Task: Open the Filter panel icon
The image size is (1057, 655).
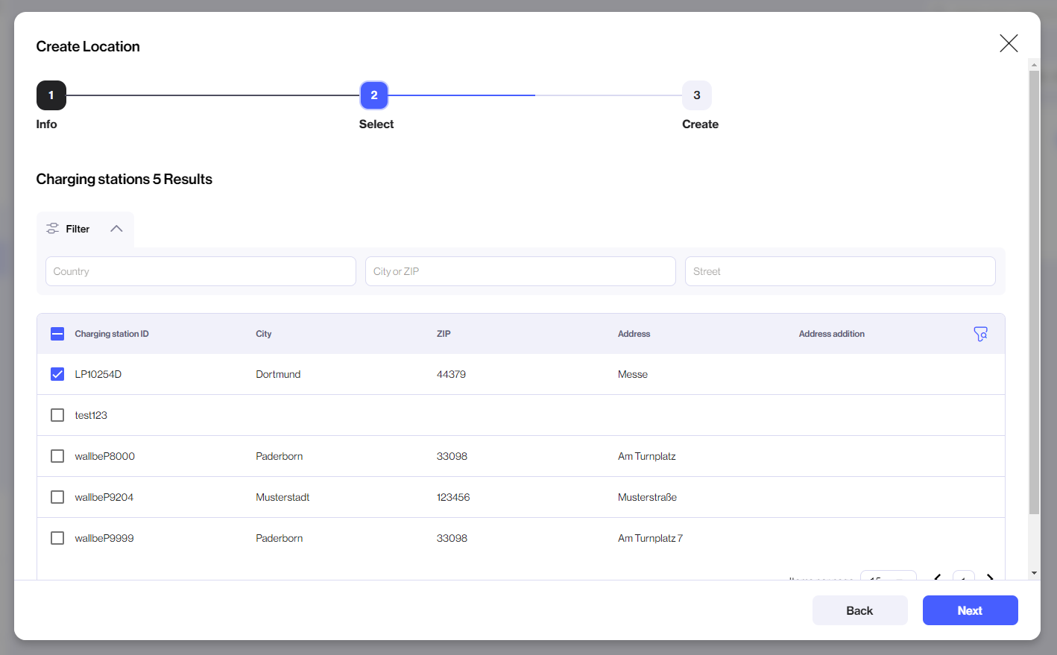Action: coord(51,229)
